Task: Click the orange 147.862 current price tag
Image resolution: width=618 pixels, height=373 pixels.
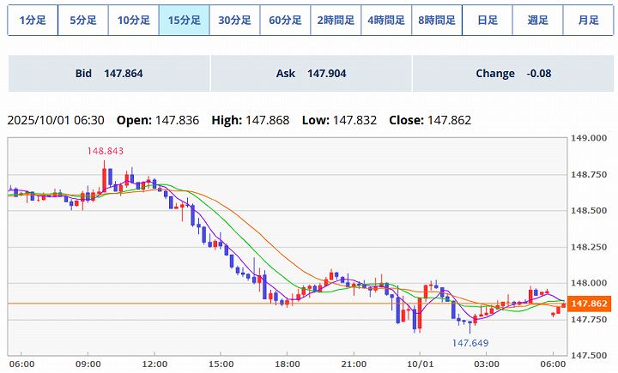Action: click(590, 304)
